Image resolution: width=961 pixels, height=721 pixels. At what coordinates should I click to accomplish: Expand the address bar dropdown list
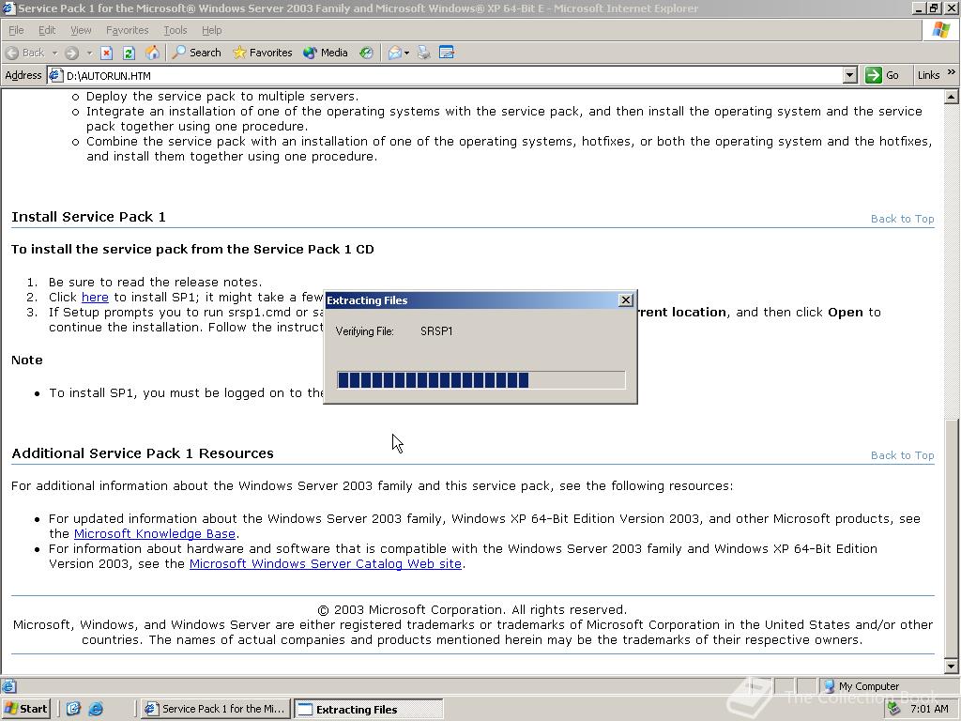click(849, 75)
